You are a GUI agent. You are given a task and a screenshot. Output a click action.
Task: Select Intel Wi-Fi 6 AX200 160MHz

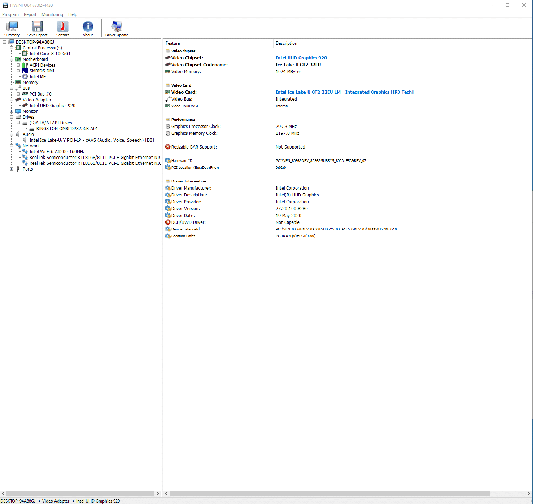[x=57, y=152]
